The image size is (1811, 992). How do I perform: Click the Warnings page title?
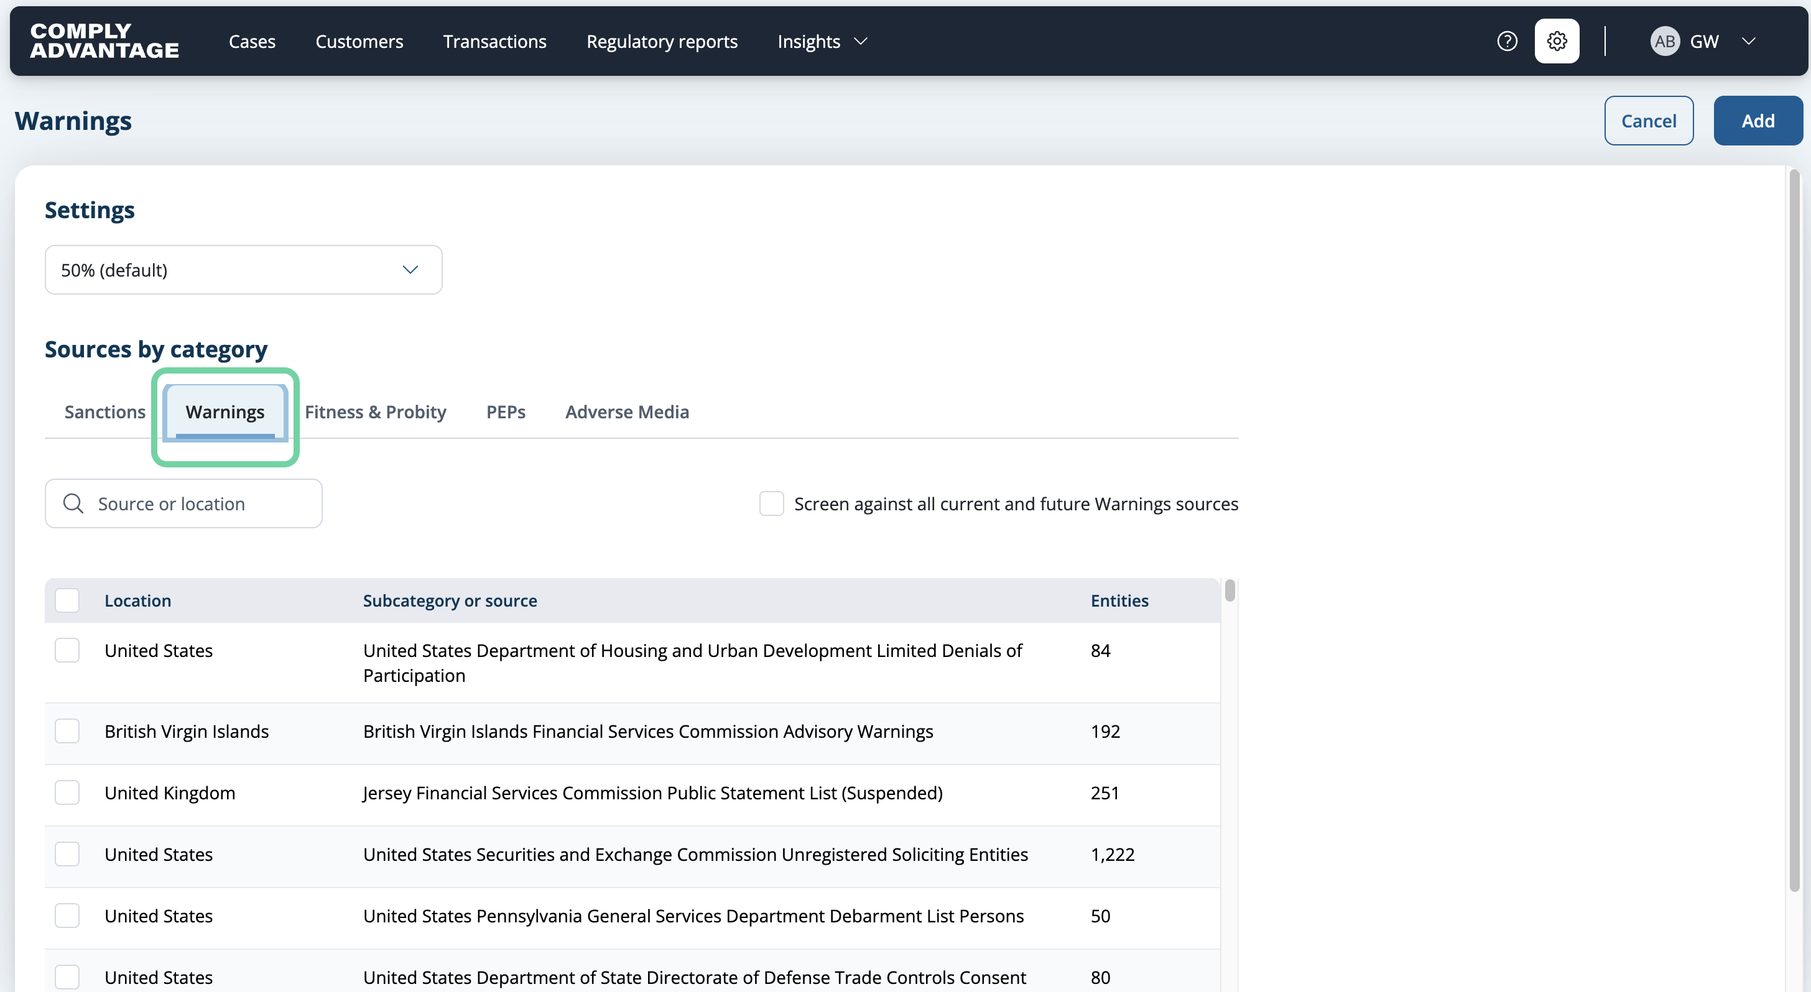click(73, 121)
